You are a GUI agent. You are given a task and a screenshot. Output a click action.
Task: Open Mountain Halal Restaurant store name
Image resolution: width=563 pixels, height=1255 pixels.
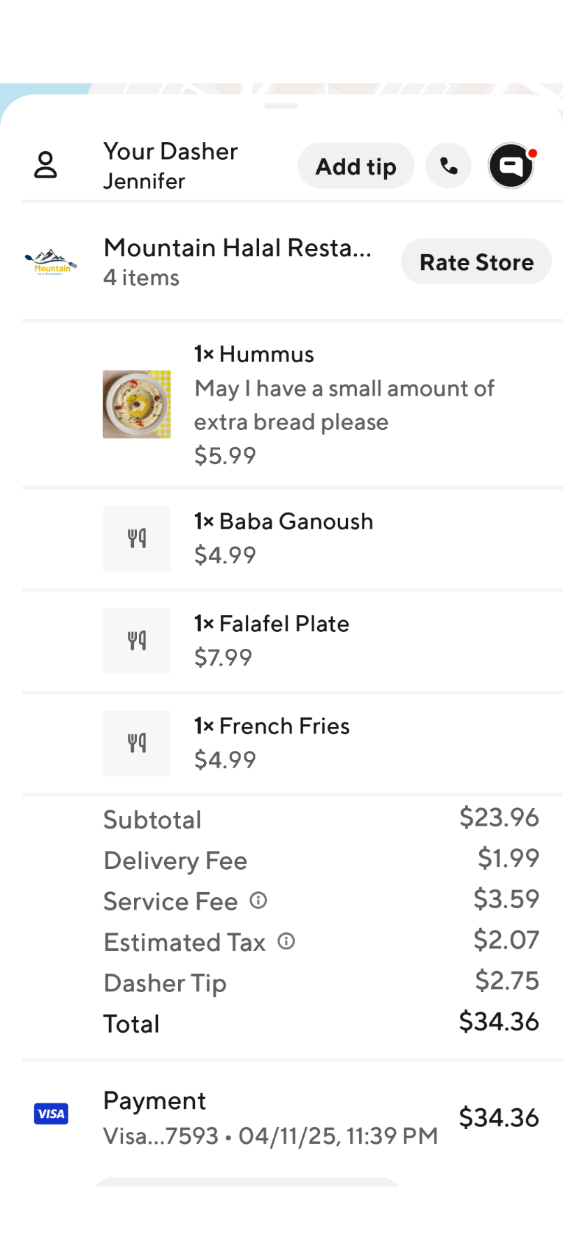pyautogui.click(x=237, y=248)
